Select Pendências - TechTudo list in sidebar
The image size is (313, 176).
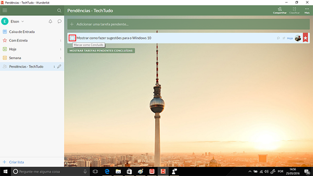[32, 67]
